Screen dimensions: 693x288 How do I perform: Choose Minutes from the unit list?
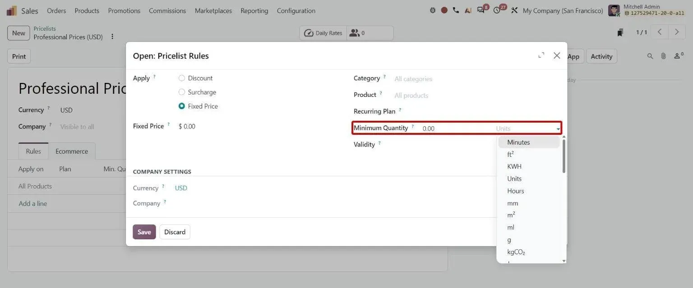click(x=529, y=142)
